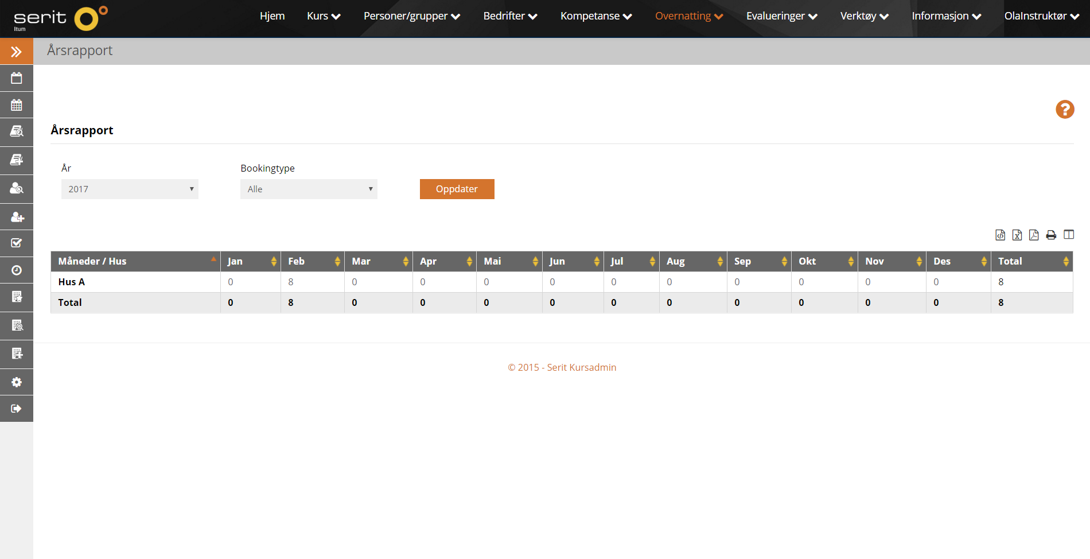Screen dimensions: 1090x559
Task: Sort the table by Feb column
Action: click(x=313, y=261)
